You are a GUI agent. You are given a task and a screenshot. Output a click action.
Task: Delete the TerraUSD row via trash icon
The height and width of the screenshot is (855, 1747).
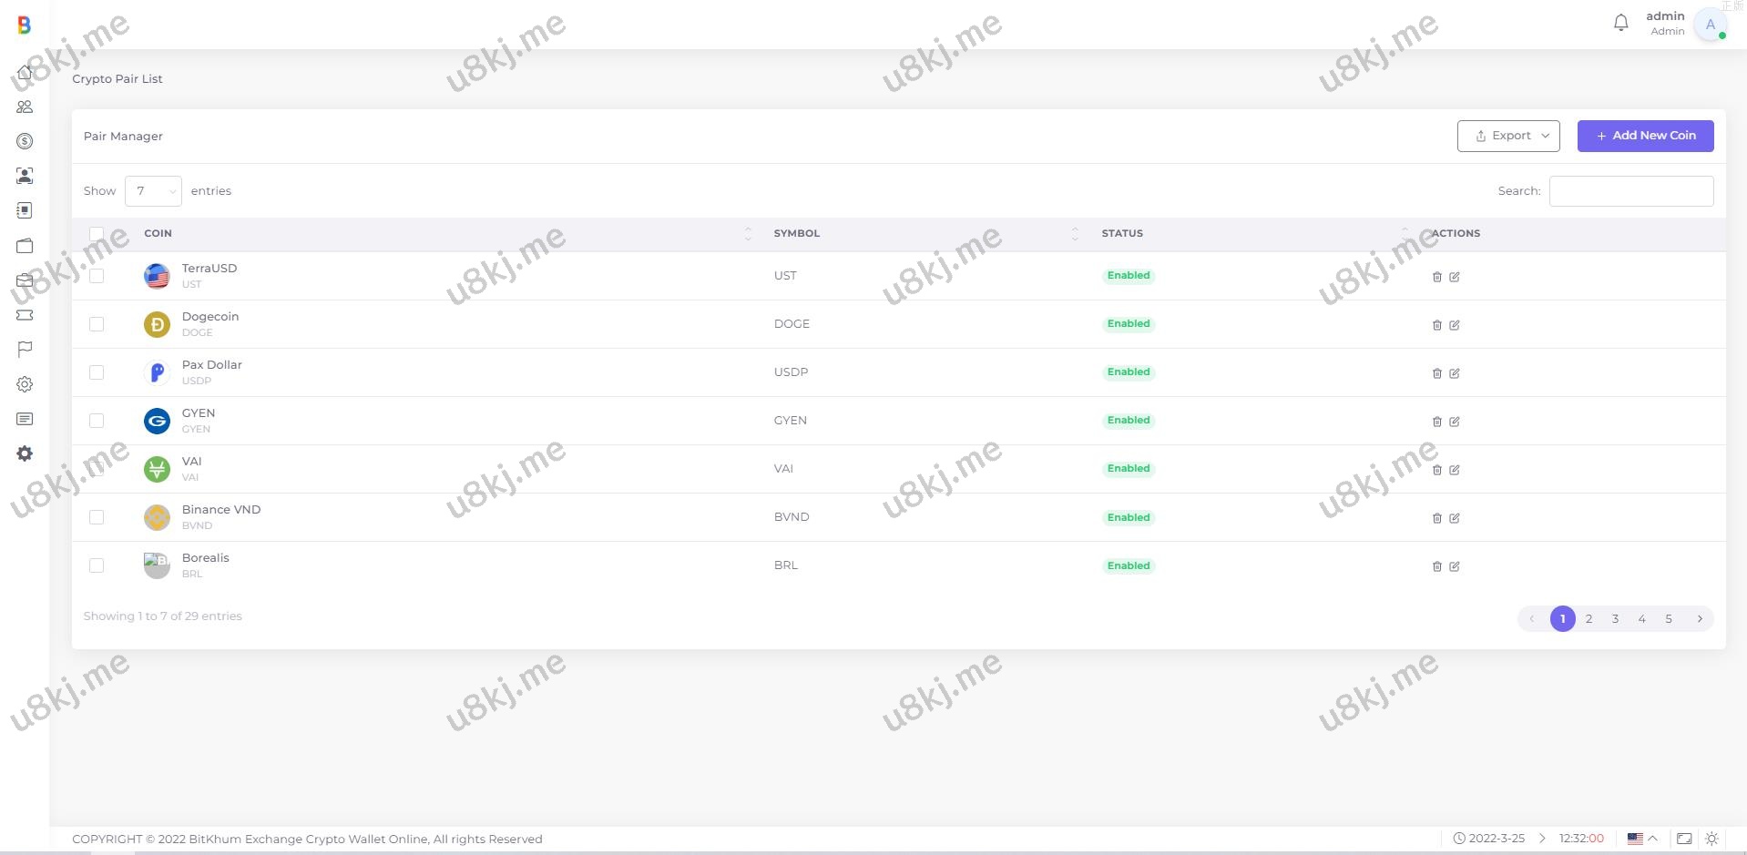click(1436, 277)
